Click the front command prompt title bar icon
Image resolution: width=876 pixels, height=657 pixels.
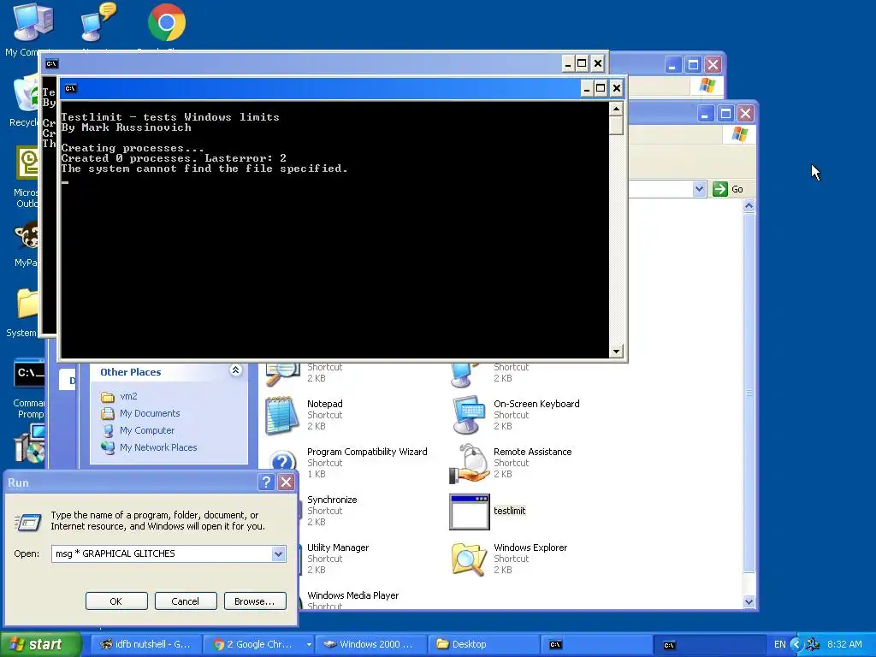click(70, 88)
